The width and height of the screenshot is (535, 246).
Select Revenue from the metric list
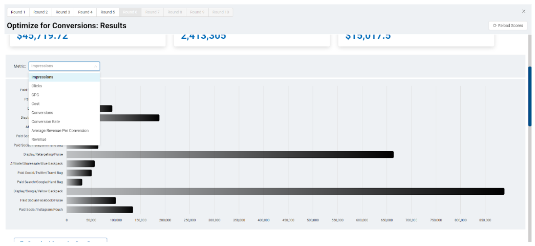click(39, 139)
